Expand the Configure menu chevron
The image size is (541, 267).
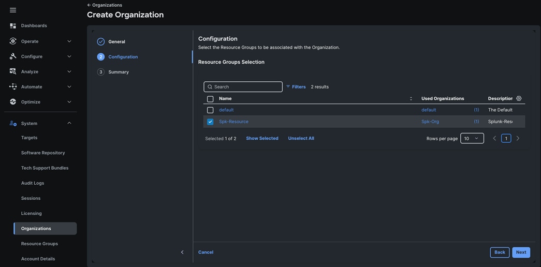pos(69,56)
